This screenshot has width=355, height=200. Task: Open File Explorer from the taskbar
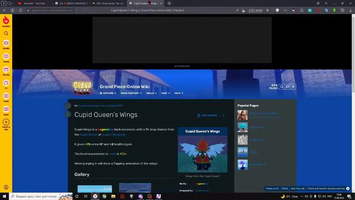[x=113, y=196]
